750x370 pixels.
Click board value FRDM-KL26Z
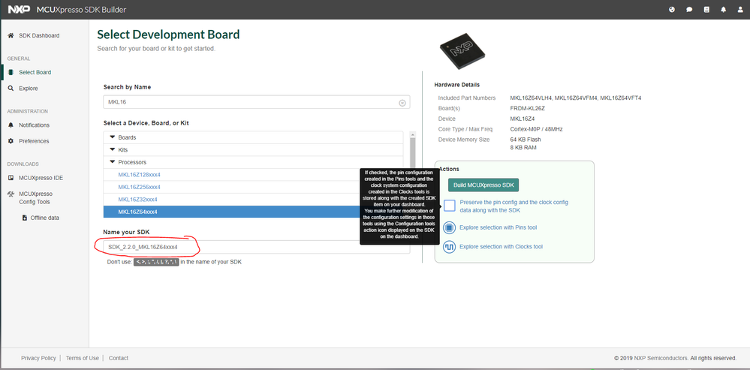(528, 109)
